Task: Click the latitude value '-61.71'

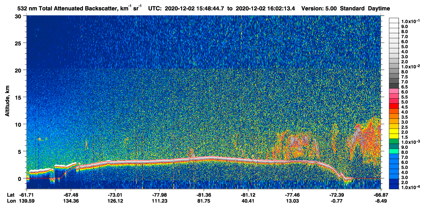Action: coord(27,195)
